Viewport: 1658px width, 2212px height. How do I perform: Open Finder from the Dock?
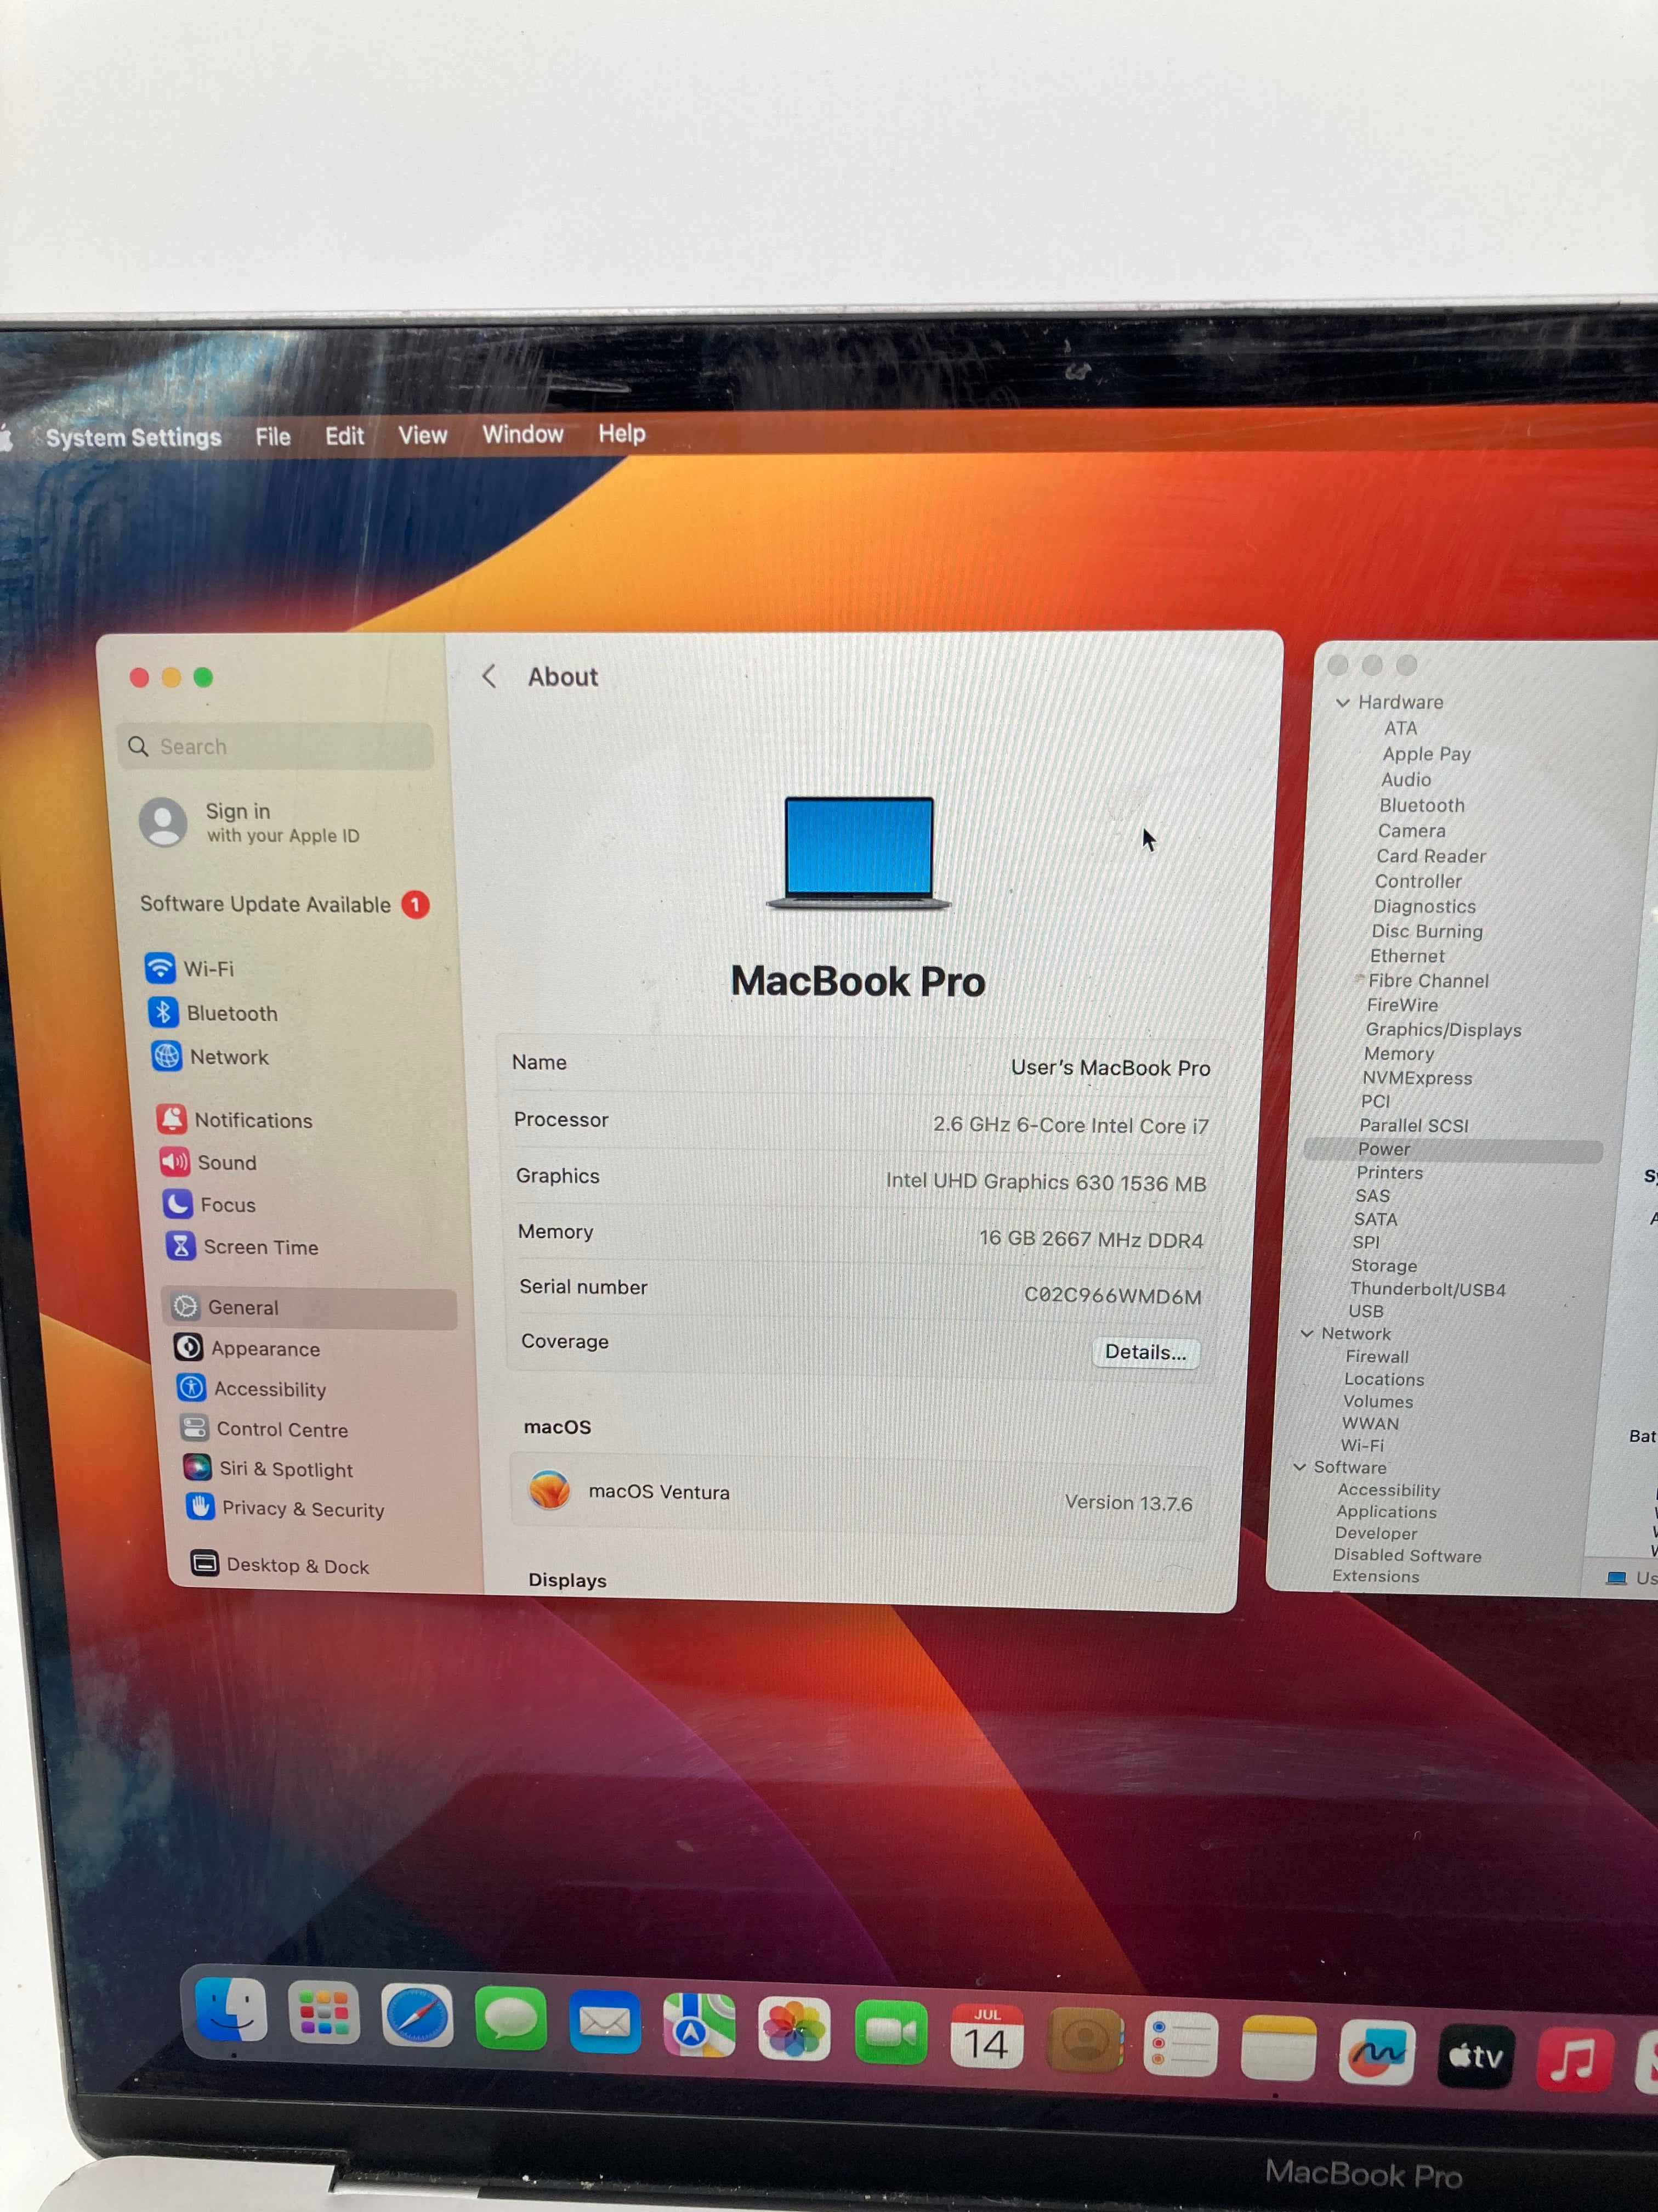tap(232, 2010)
